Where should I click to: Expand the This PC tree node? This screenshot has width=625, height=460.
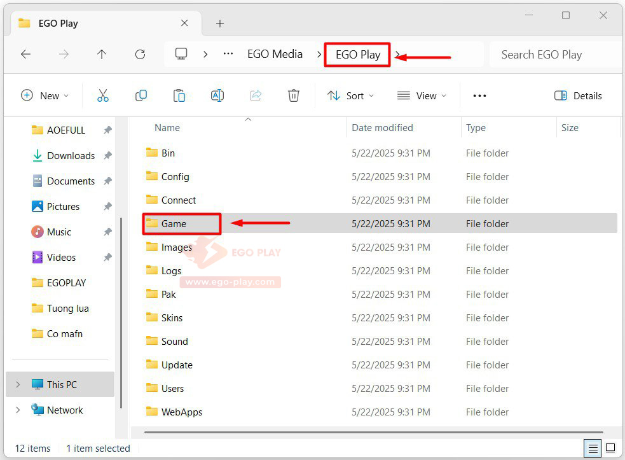click(x=18, y=384)
